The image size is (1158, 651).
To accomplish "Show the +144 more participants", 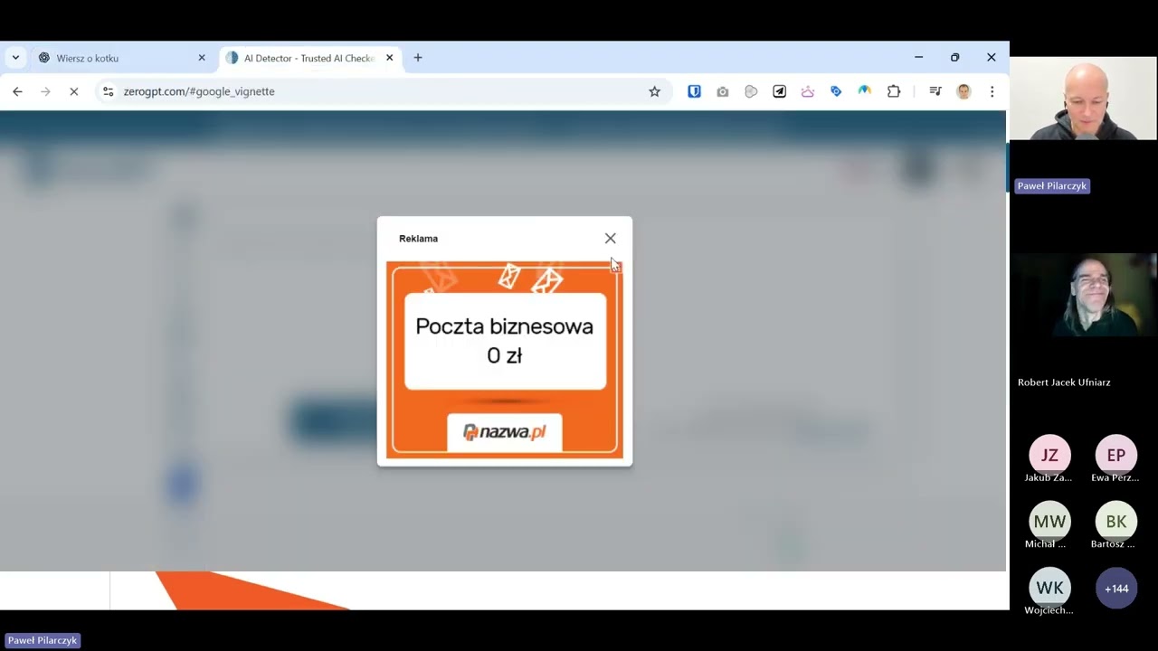I will point(1116,589).
